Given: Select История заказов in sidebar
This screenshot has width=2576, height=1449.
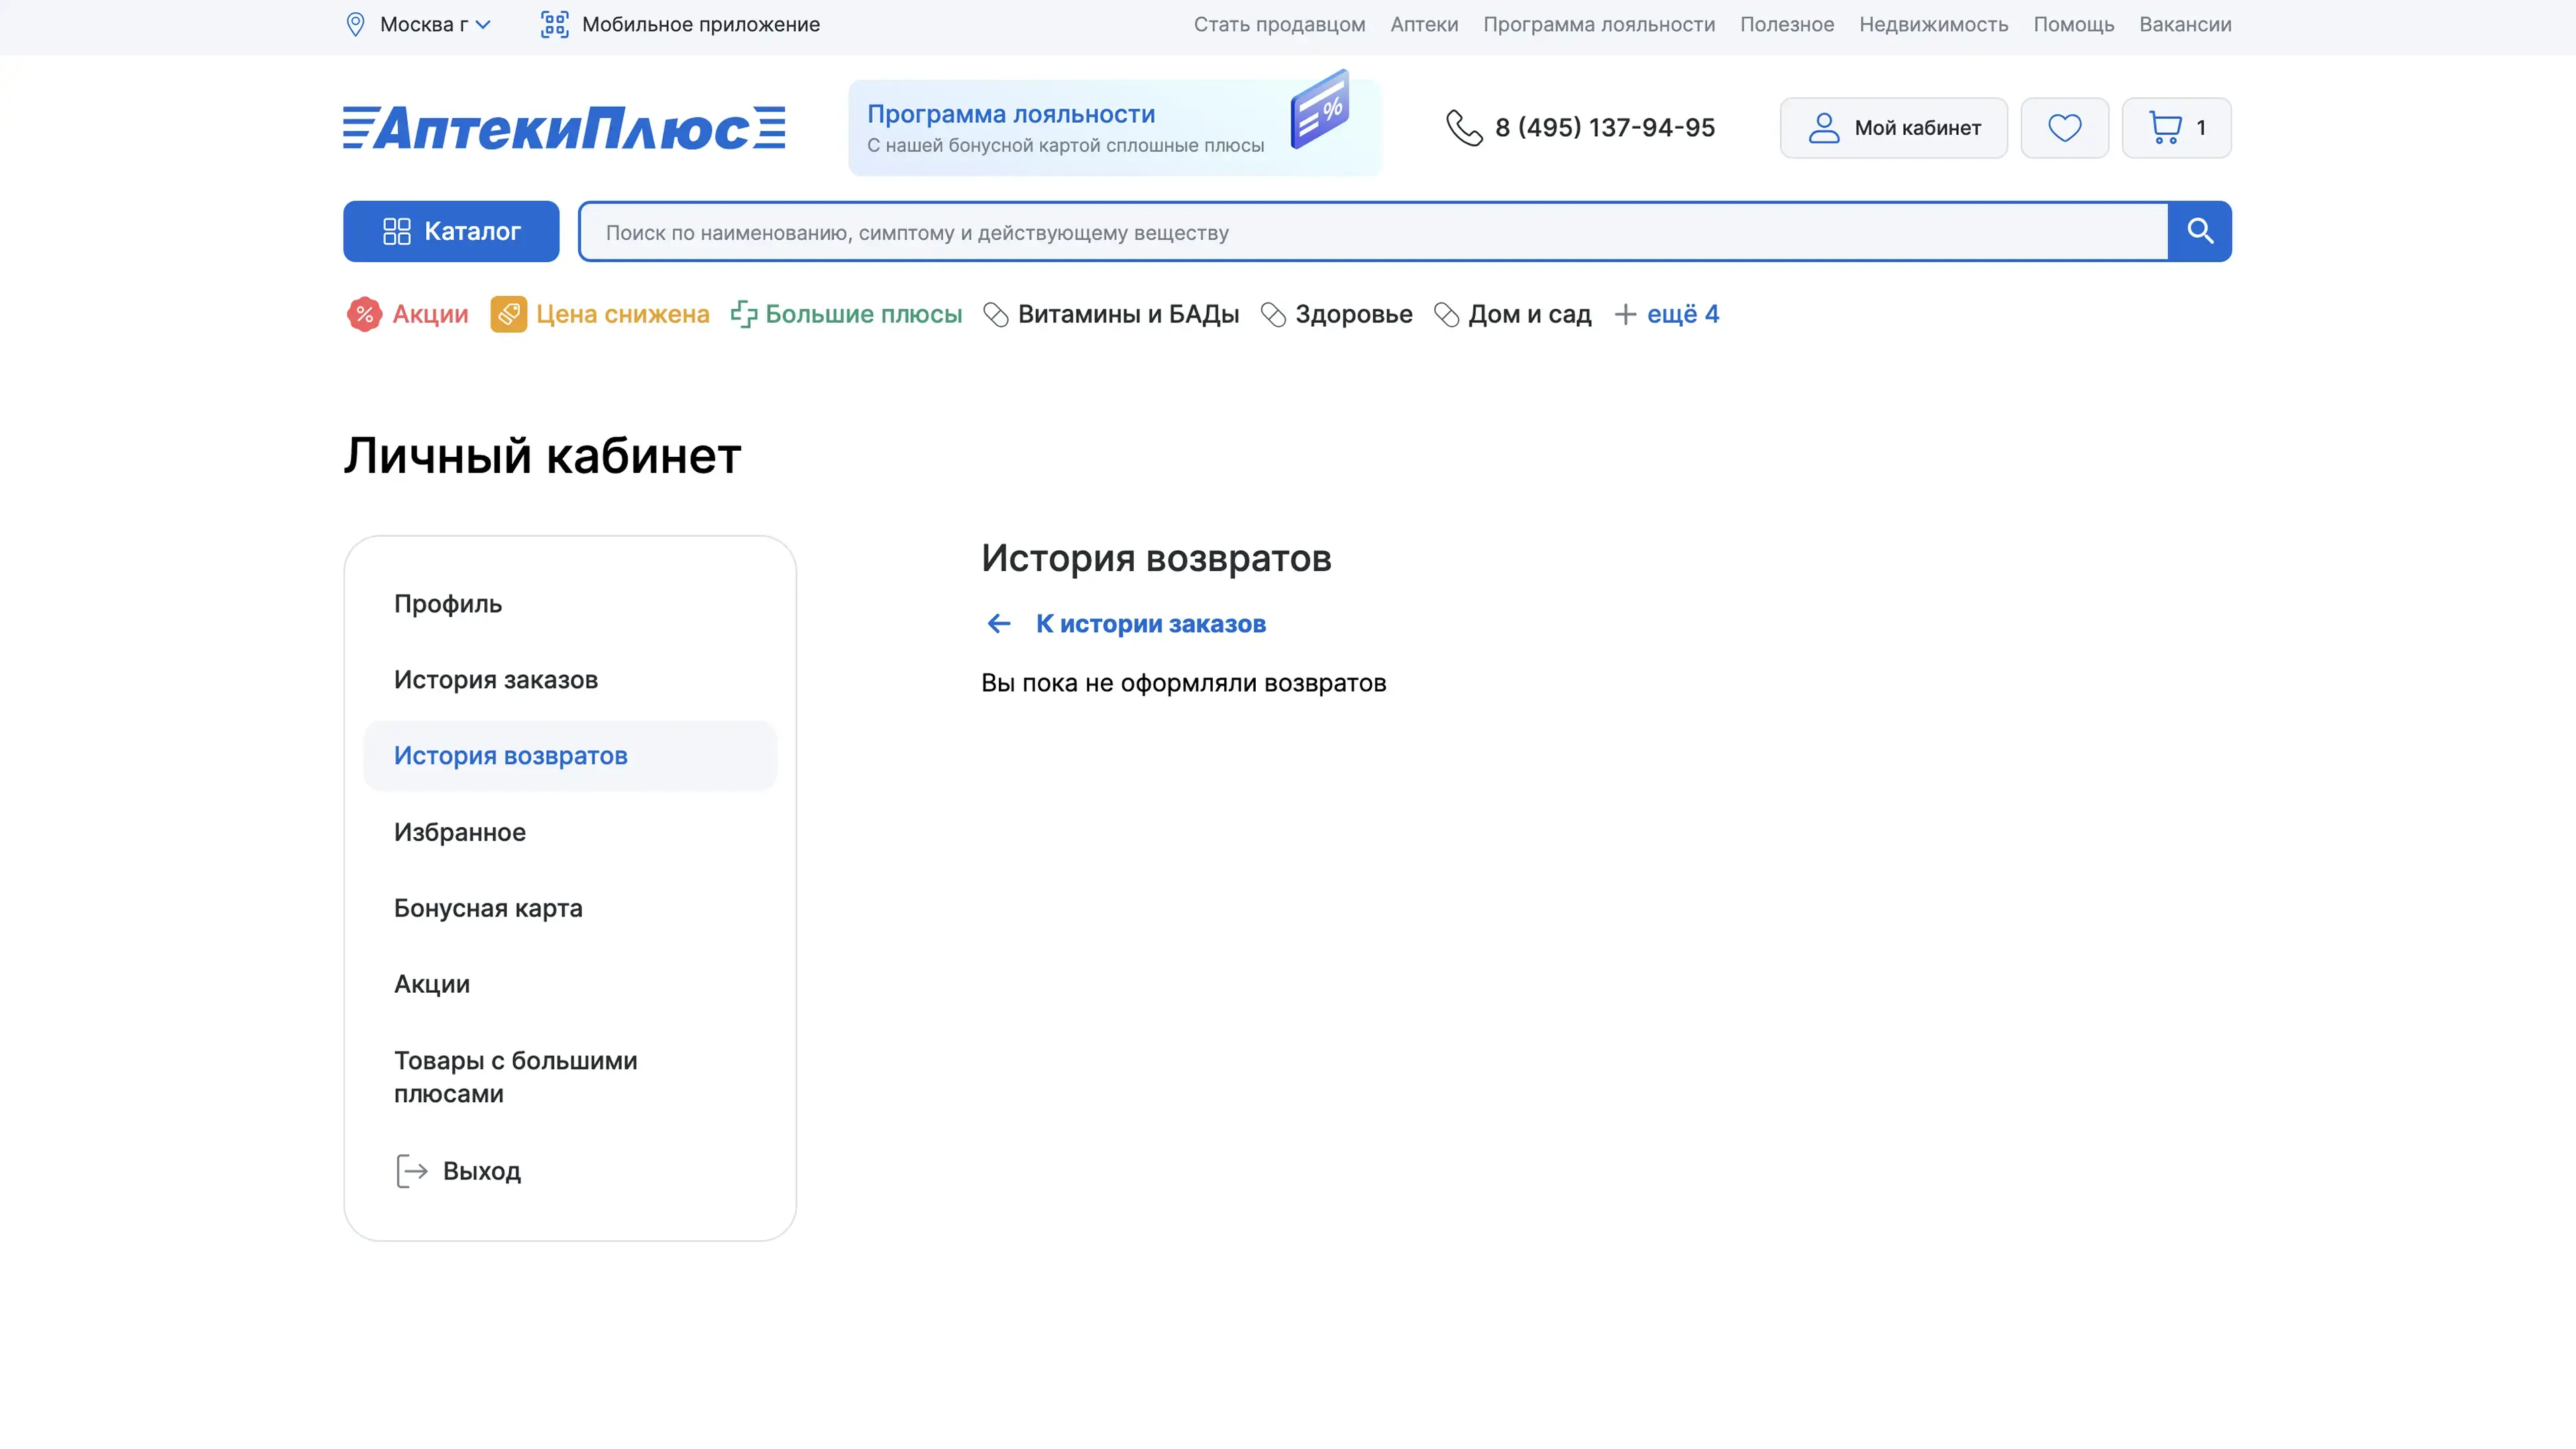Looking at the screenshot, I should 496,680.
